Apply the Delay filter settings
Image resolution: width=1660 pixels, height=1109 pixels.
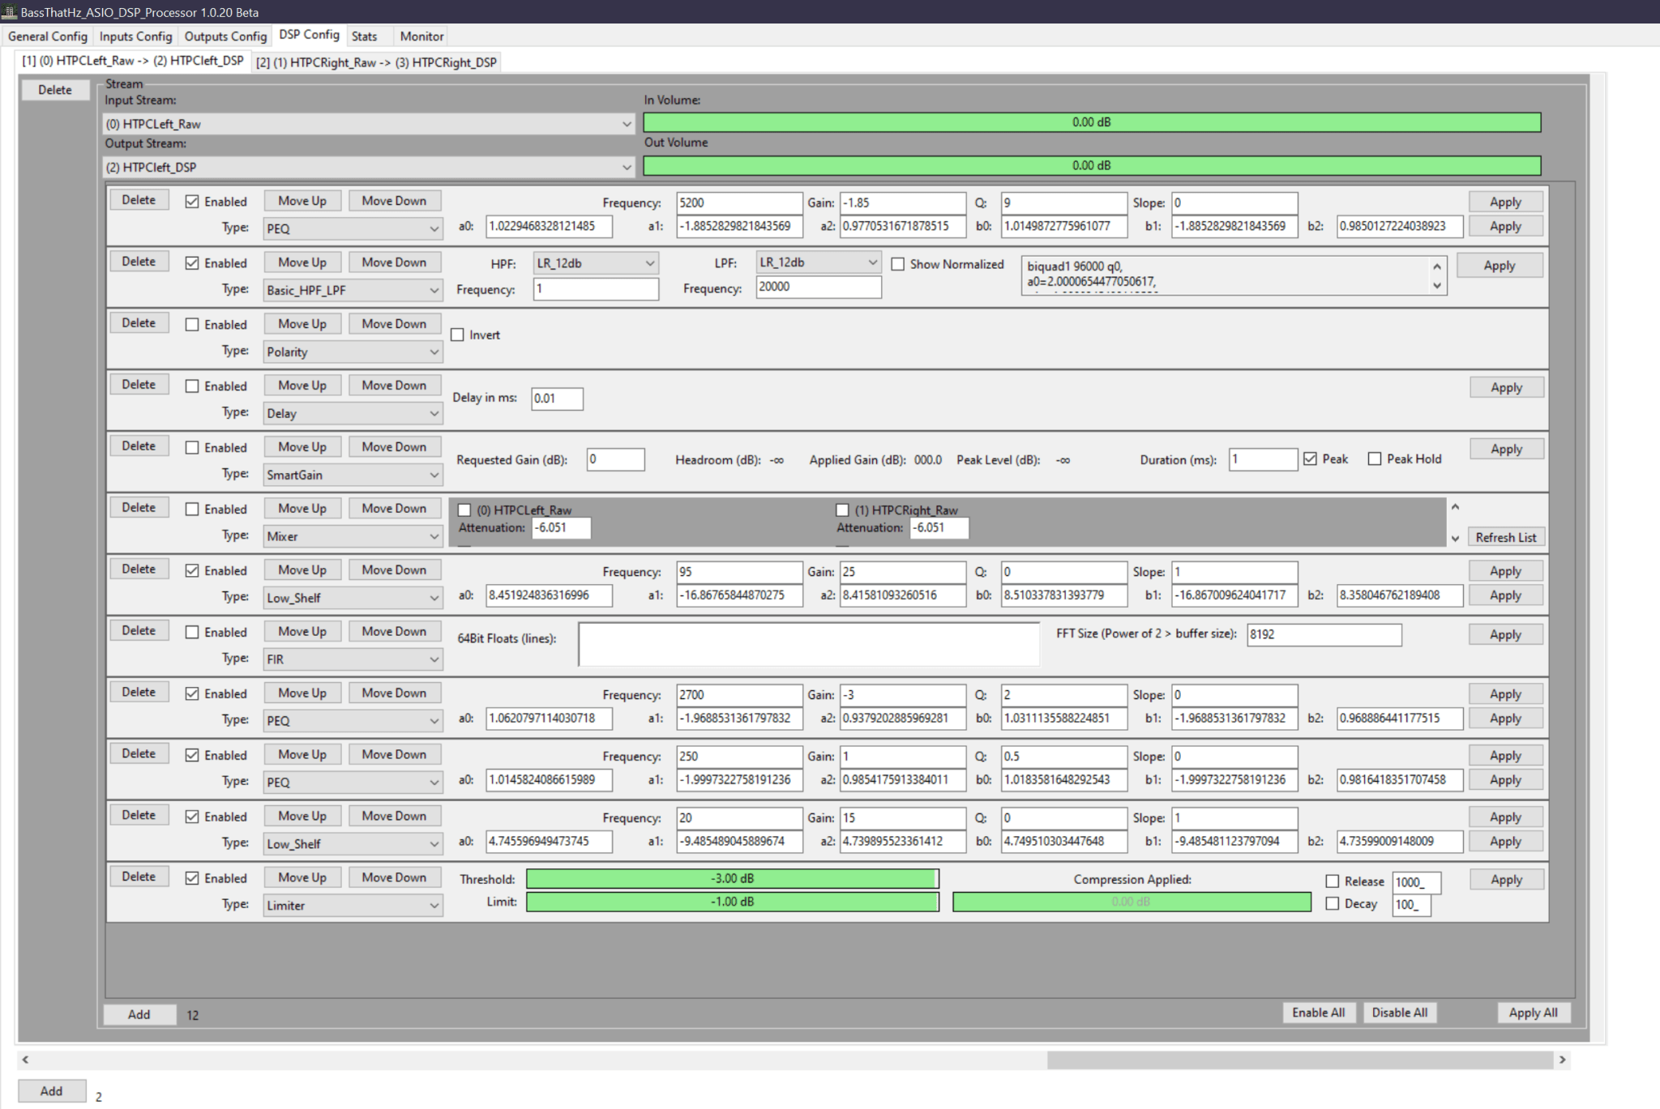click(x=1507, y=387)
